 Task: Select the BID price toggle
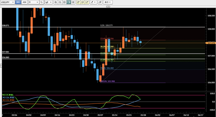coord(18,2)
